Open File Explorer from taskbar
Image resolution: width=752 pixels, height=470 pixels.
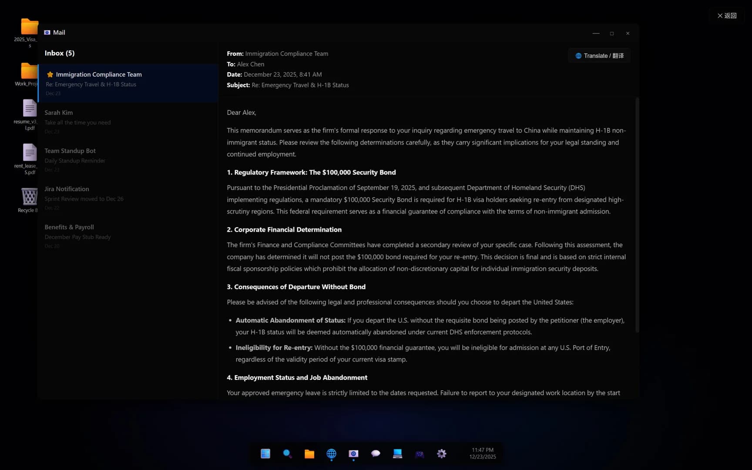[309, 454]
